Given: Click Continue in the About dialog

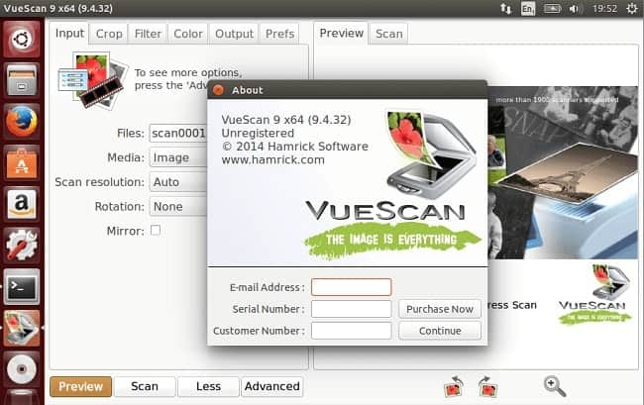Looking at the screenshot, I should [440, 331].
